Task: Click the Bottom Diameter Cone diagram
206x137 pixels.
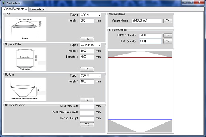Action: coord(25,89)
